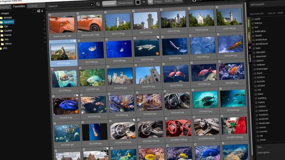This screenshot has height=160, width=285.
Task: Check the citadel keyword checkbox
Action: (253, 36)
